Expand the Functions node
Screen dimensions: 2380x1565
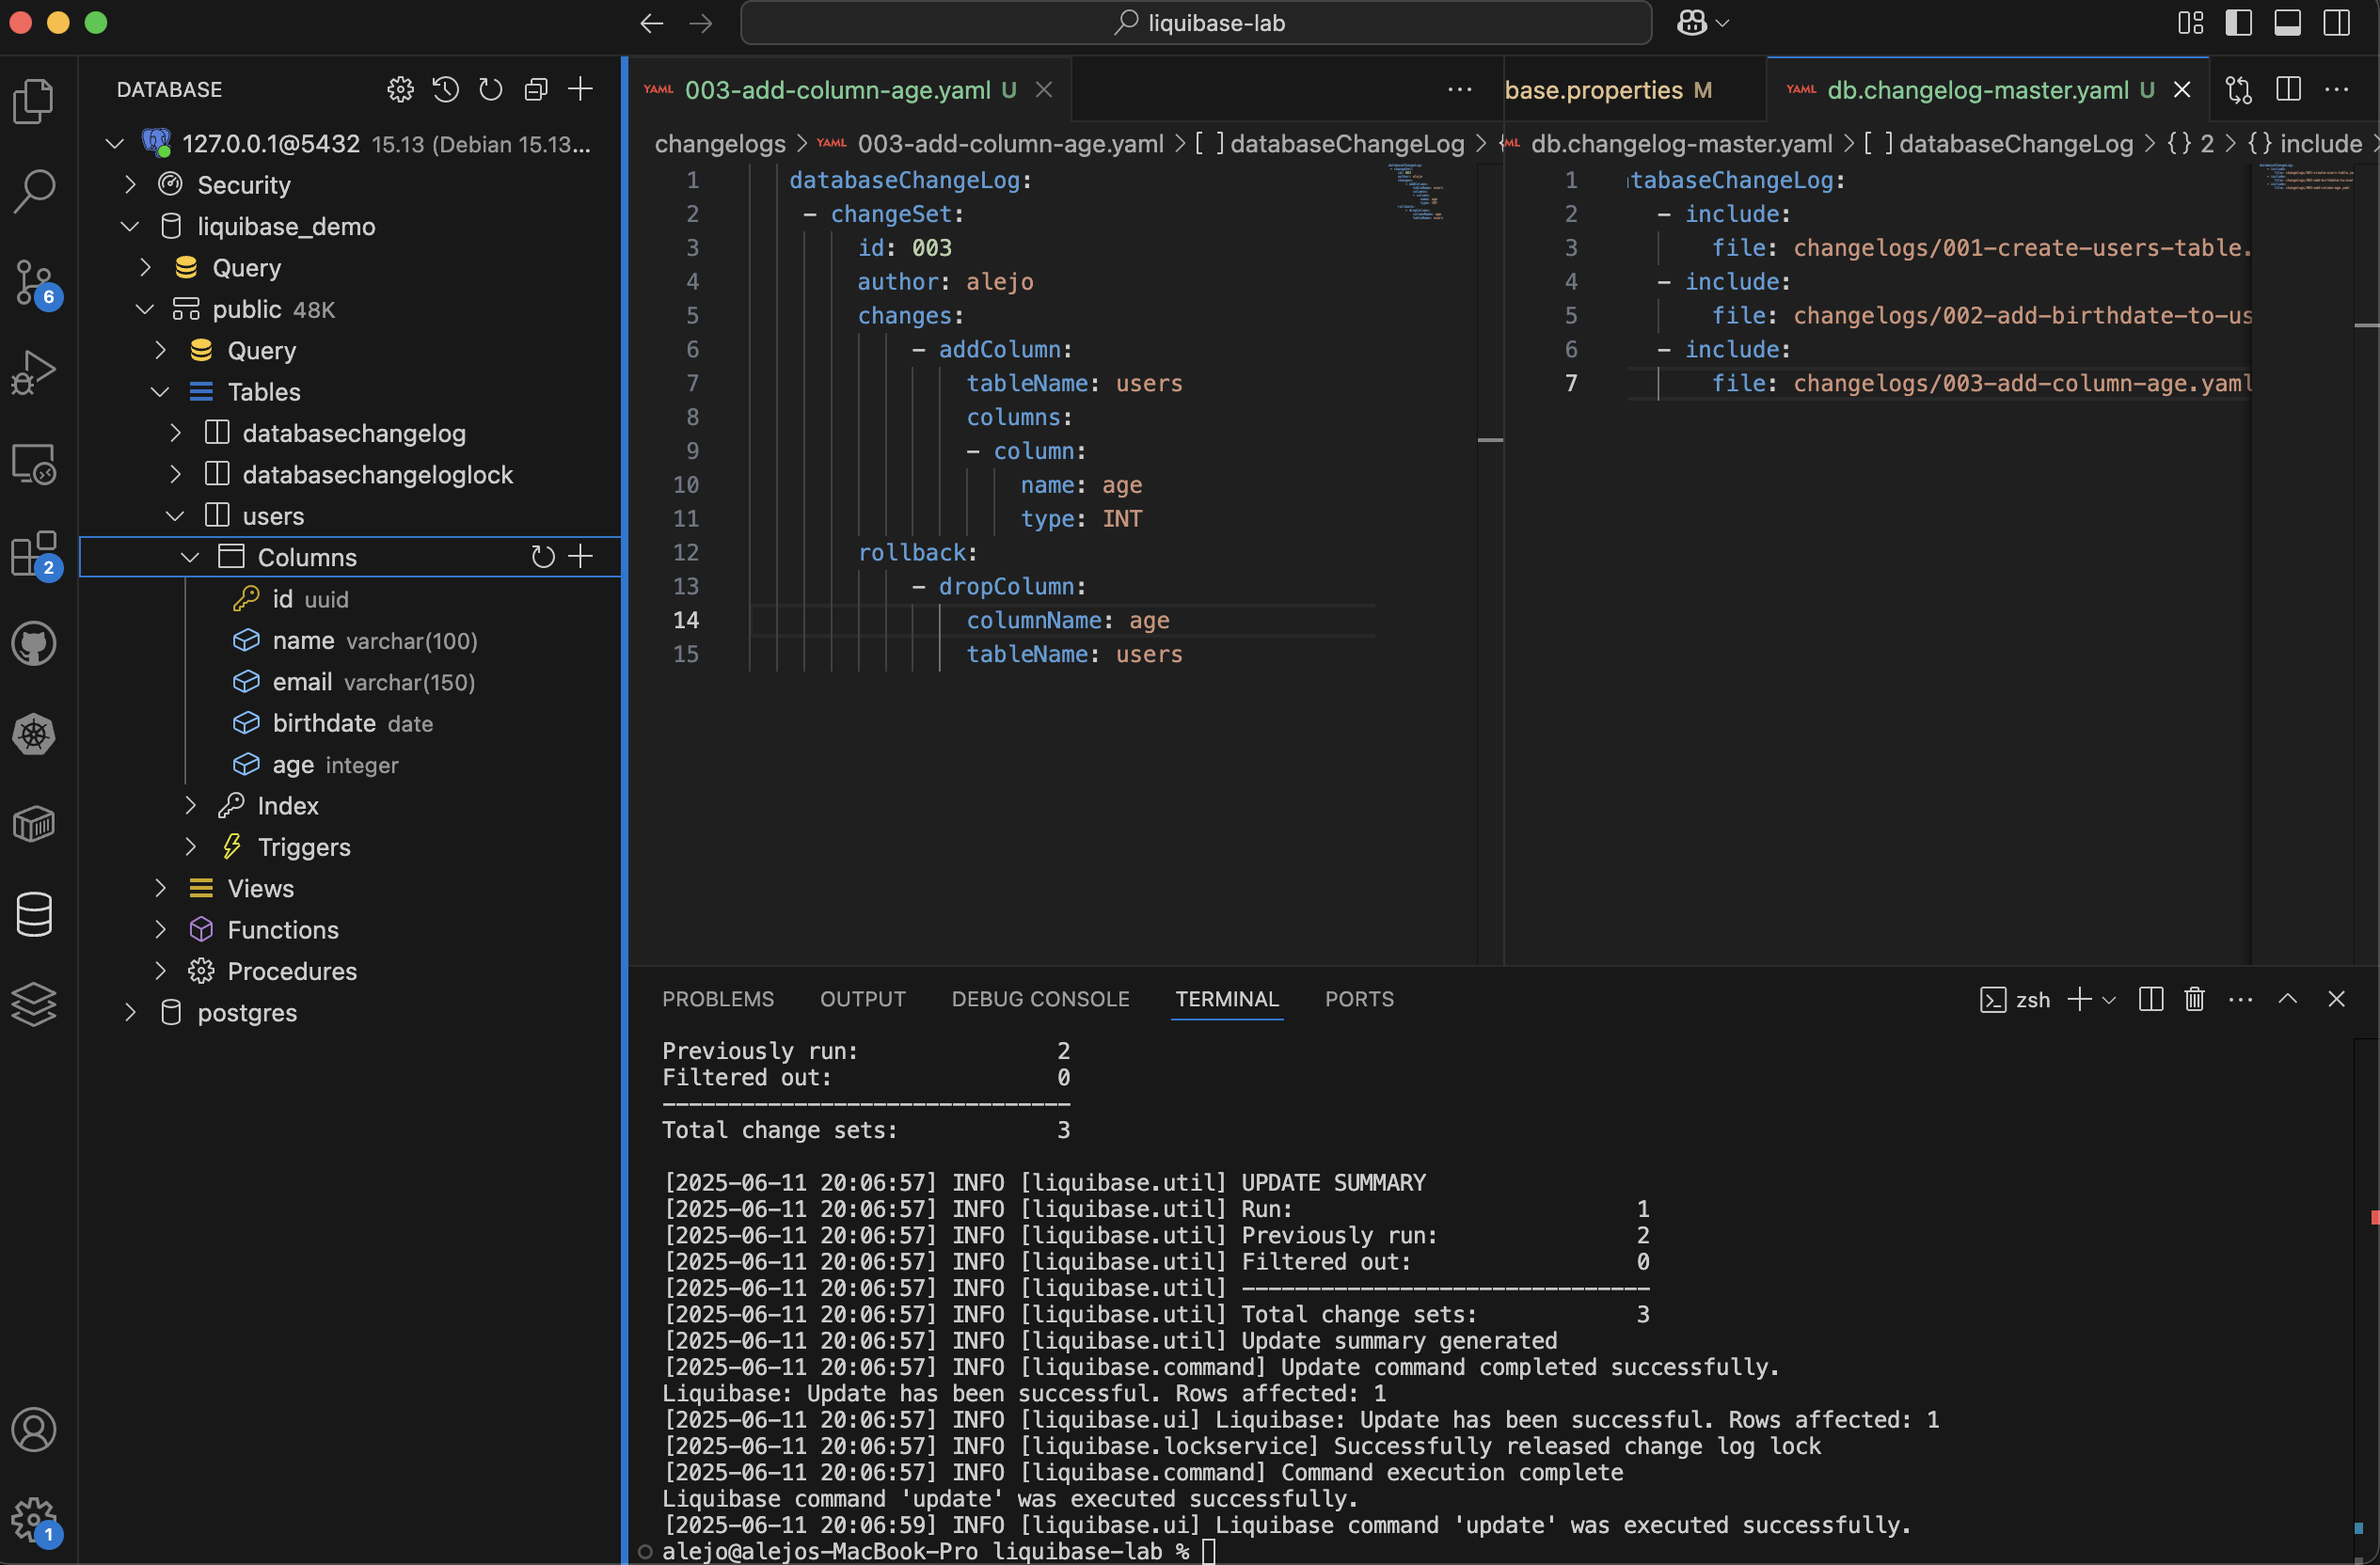point(160,930)
